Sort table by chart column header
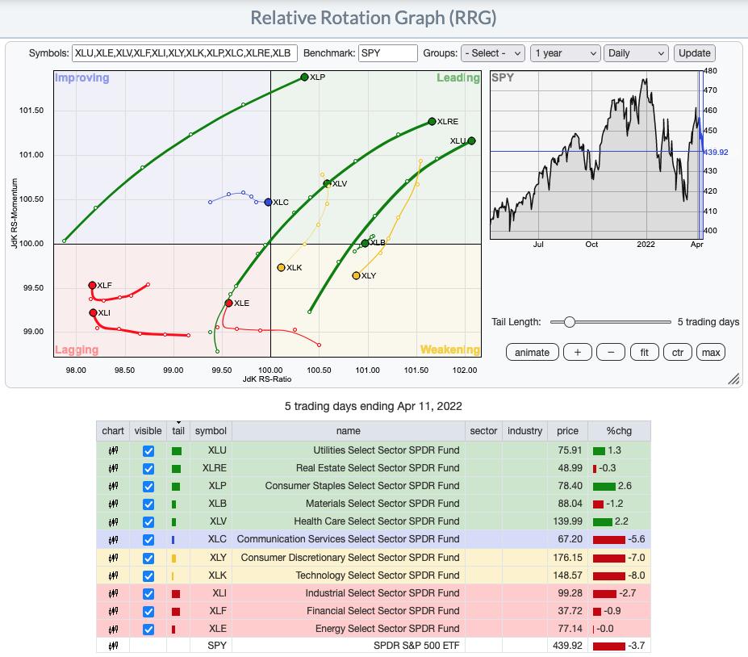The image size is (748, 657). (113, 431)
